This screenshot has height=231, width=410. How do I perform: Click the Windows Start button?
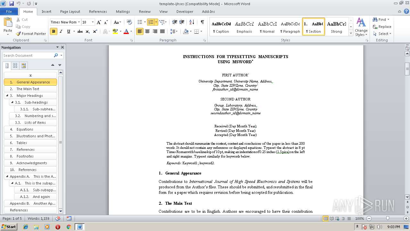[9, 227]
